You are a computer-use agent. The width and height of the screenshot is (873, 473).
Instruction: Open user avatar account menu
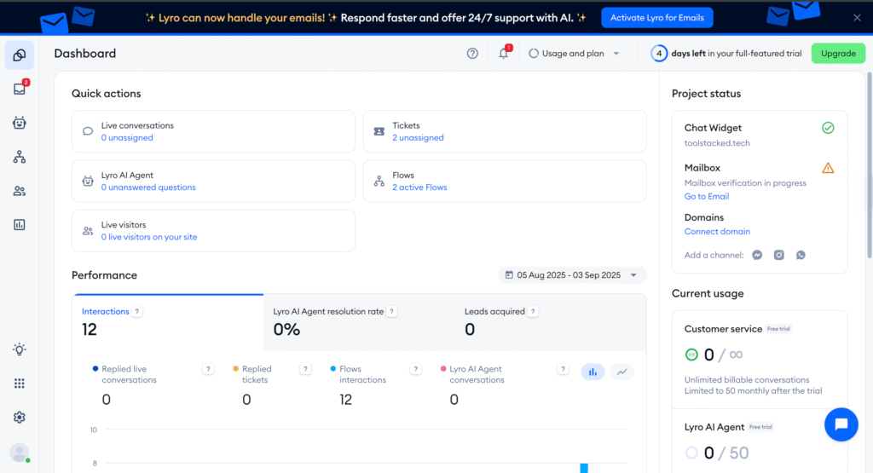19,453
